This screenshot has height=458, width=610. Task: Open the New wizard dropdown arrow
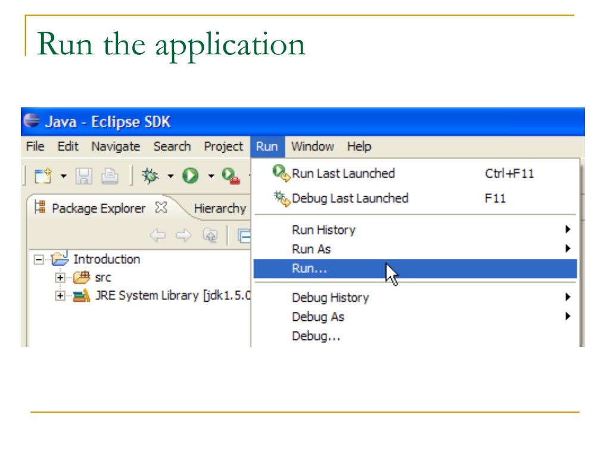(63, 177)
